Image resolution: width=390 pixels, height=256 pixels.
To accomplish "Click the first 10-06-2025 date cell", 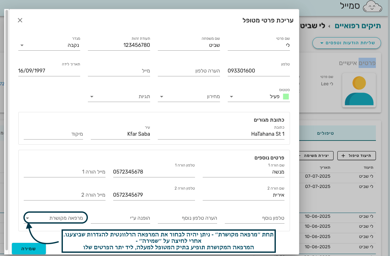I will tap(318, 216).
